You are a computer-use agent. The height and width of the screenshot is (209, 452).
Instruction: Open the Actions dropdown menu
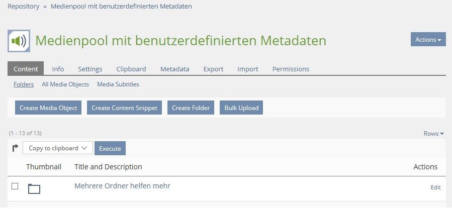pos(428,39)
